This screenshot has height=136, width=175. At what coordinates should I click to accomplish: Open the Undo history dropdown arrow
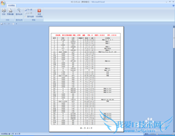pyautogui.click(x=7, y=24)
